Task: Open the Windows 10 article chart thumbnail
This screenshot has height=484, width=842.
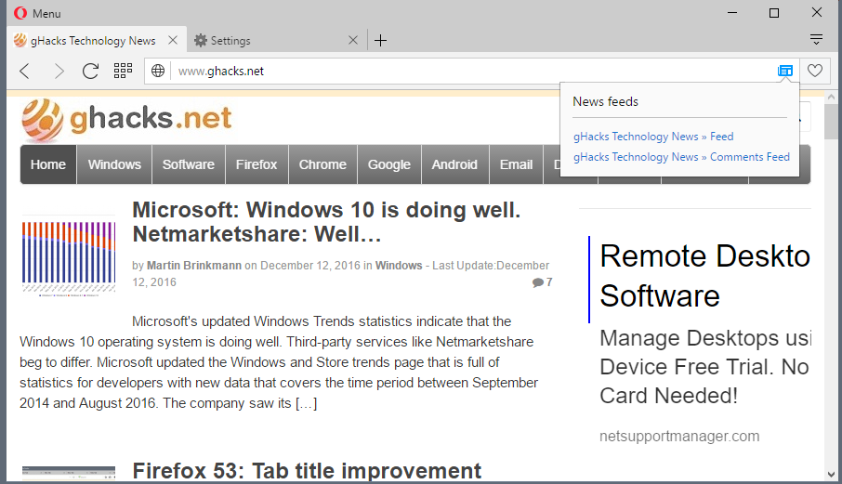Action: [69, 257]
